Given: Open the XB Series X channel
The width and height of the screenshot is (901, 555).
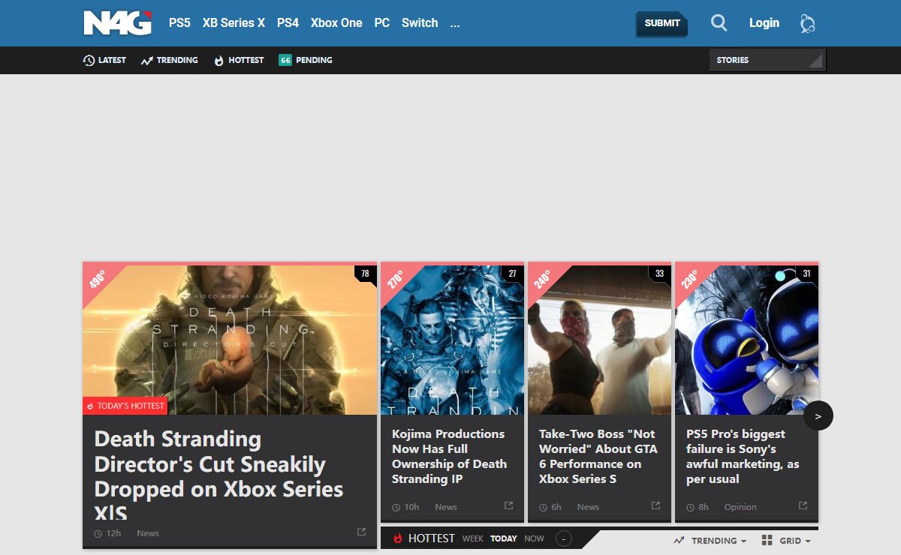Looking at the screenshot, I should click(234, 22).
